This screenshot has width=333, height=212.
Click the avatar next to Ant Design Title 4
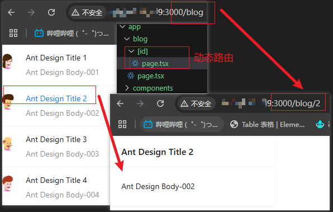[8, 183]
